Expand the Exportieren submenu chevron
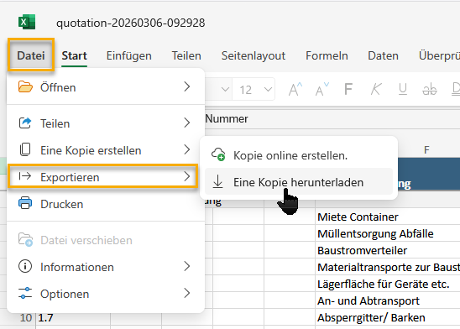The width and height of the screenshot is (460, 329). tap(187, 176)
